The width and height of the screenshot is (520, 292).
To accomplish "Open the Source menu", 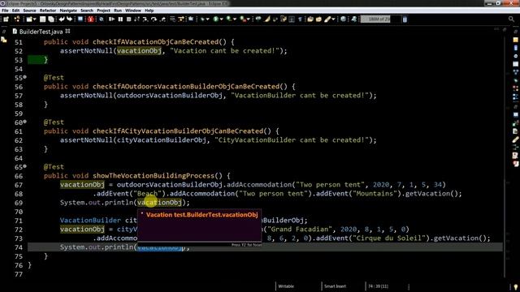I will 29,11.
